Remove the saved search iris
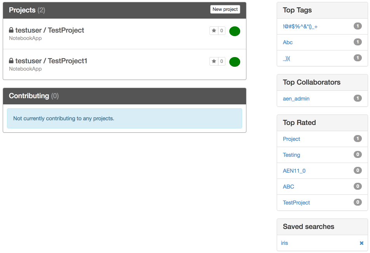Viewport: 370px width, 253px height. pyautogui.click(x=361, y=243)
